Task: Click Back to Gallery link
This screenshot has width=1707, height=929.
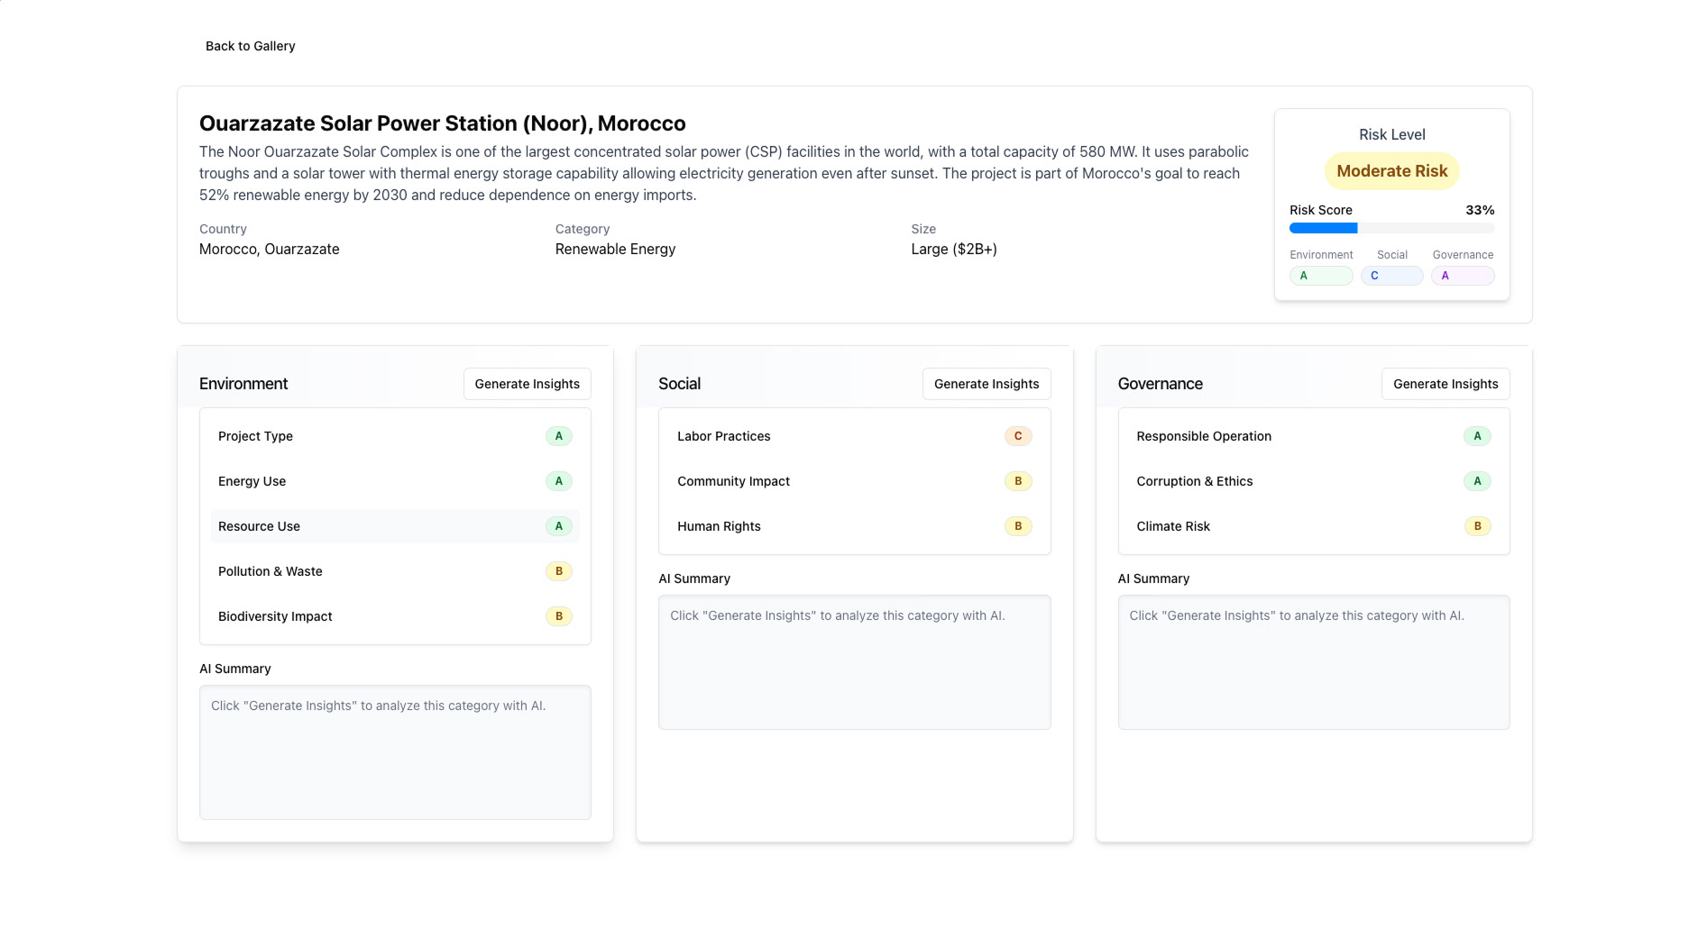Action: (x=250, y=46)
